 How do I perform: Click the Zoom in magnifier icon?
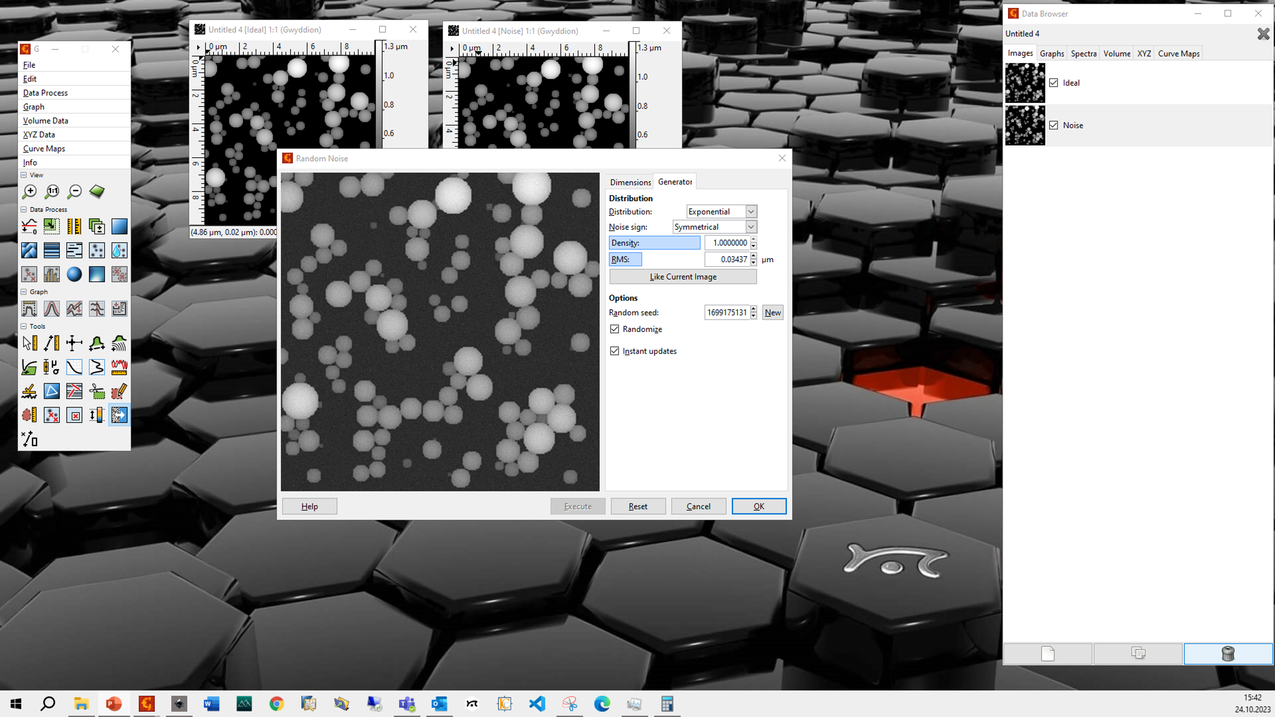[x=29, y=192]
